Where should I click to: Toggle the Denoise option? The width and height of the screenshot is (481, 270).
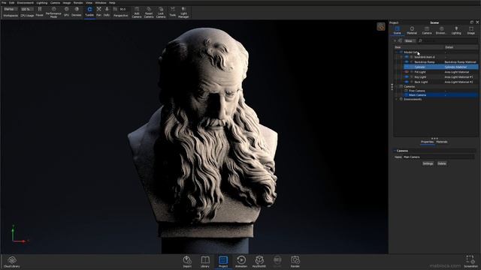77,11
